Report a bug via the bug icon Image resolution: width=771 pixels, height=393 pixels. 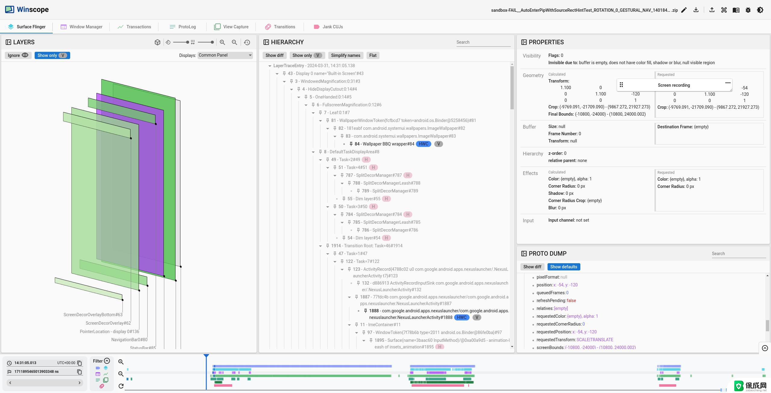748,10
